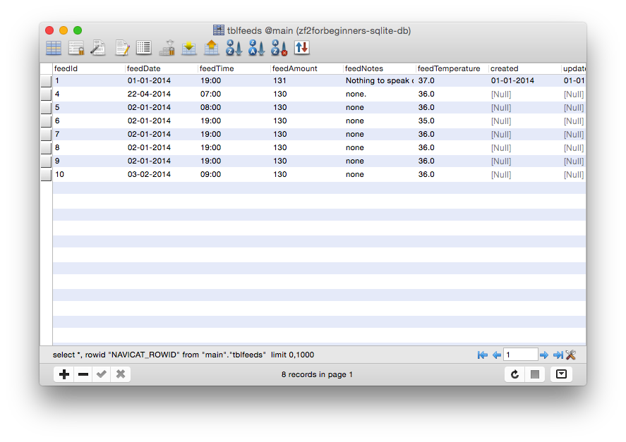Viewport: 626px width, 442px height.
Task: Add a new record with plus button
Action: pyautogui.click(x=64, y=374)
